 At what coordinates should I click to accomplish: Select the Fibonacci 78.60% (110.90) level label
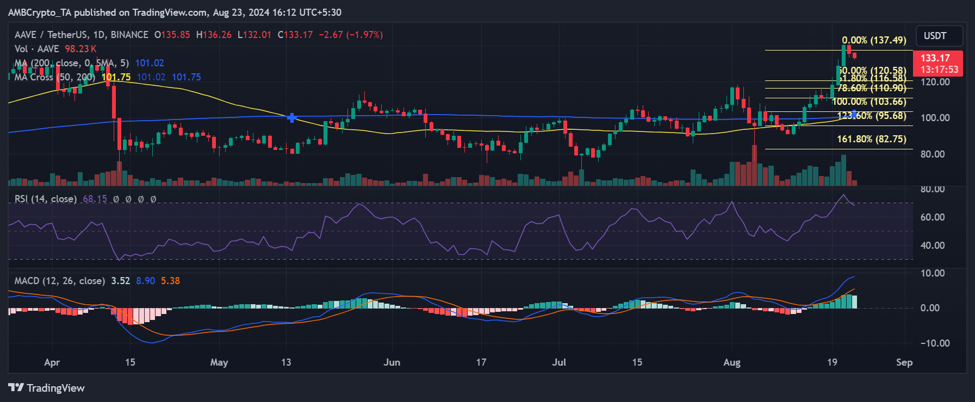(872, 88)
